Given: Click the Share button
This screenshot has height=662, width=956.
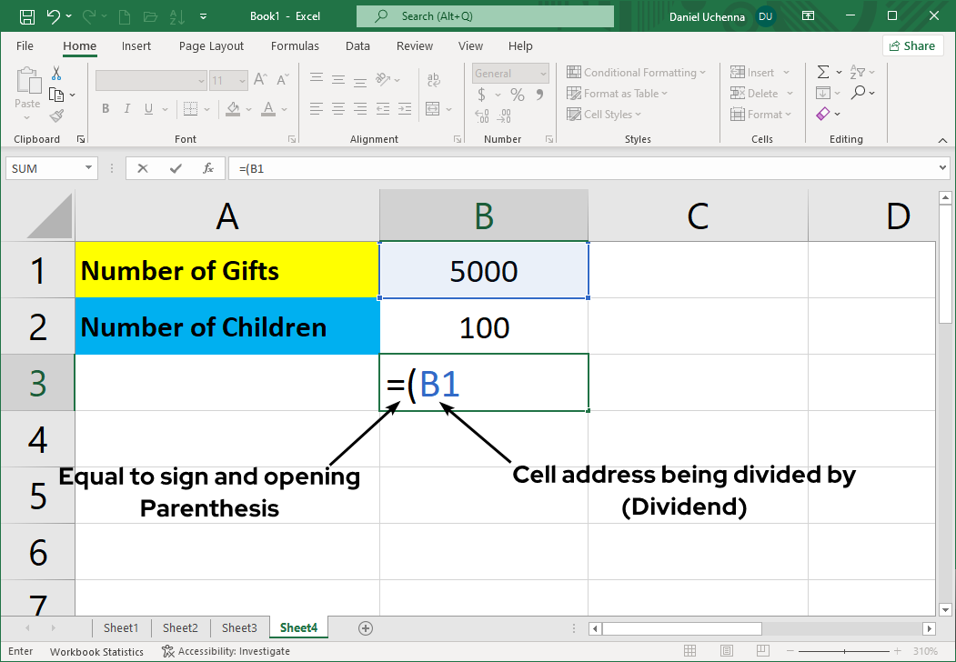Looking at the screenshot, I should point(912,45).
